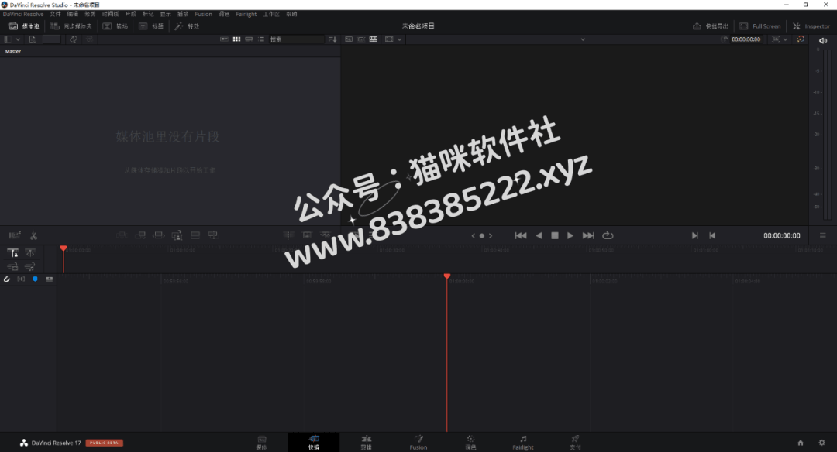Select source clip viewer mode

click(349, 39)
